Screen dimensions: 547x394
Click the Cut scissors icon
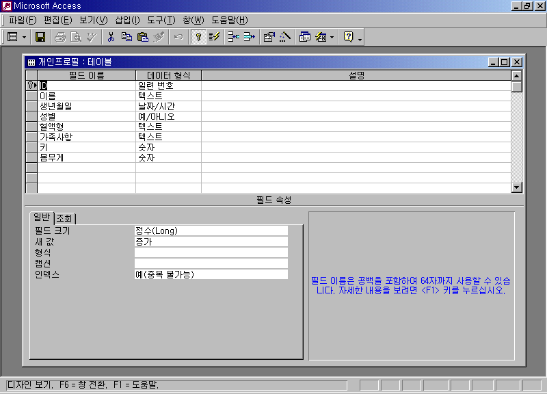coord(111,37)
